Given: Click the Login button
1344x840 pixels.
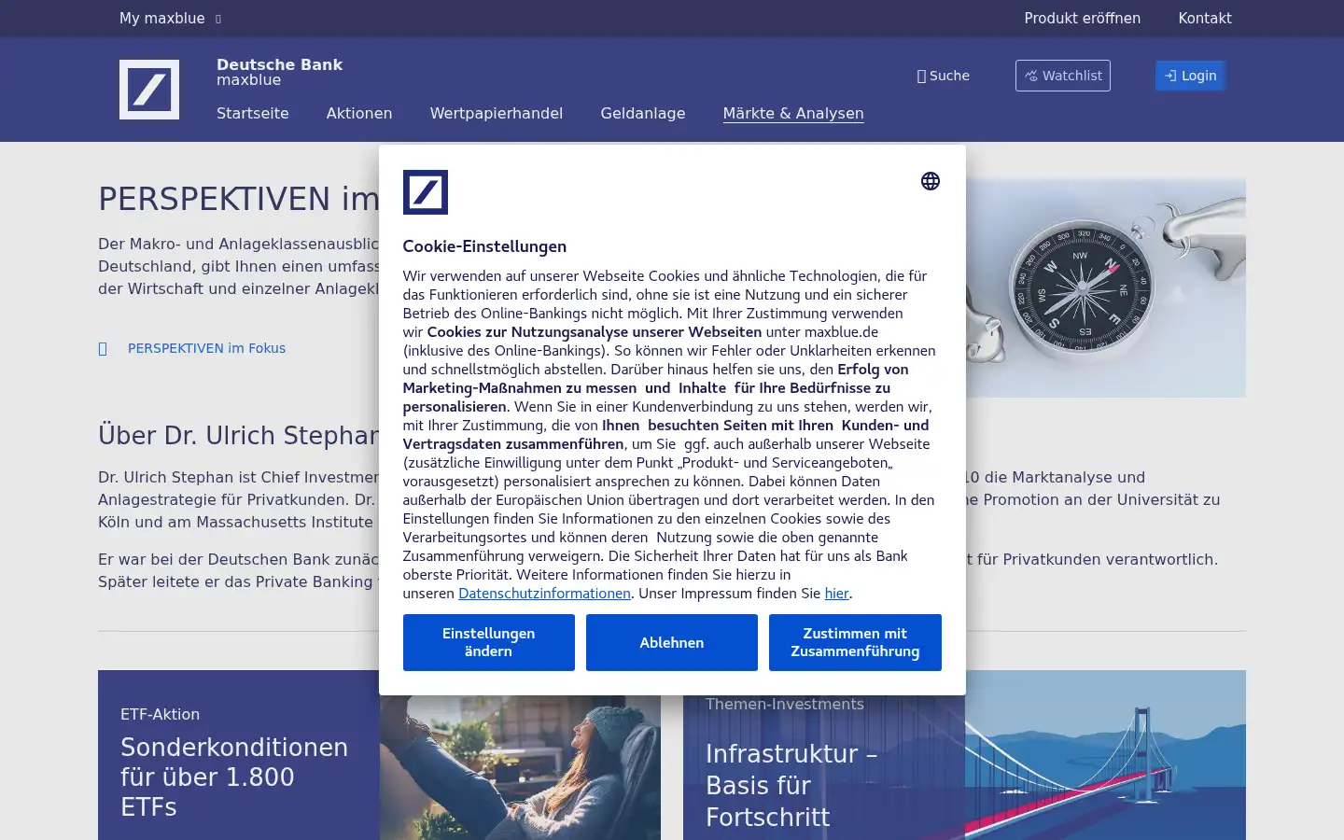Looking at the screenshot, I should coord(1190,76).
